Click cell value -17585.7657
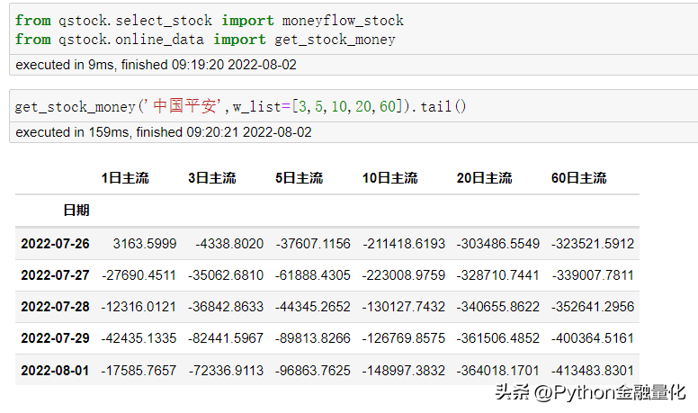698x413 pixels. [139, 371]
